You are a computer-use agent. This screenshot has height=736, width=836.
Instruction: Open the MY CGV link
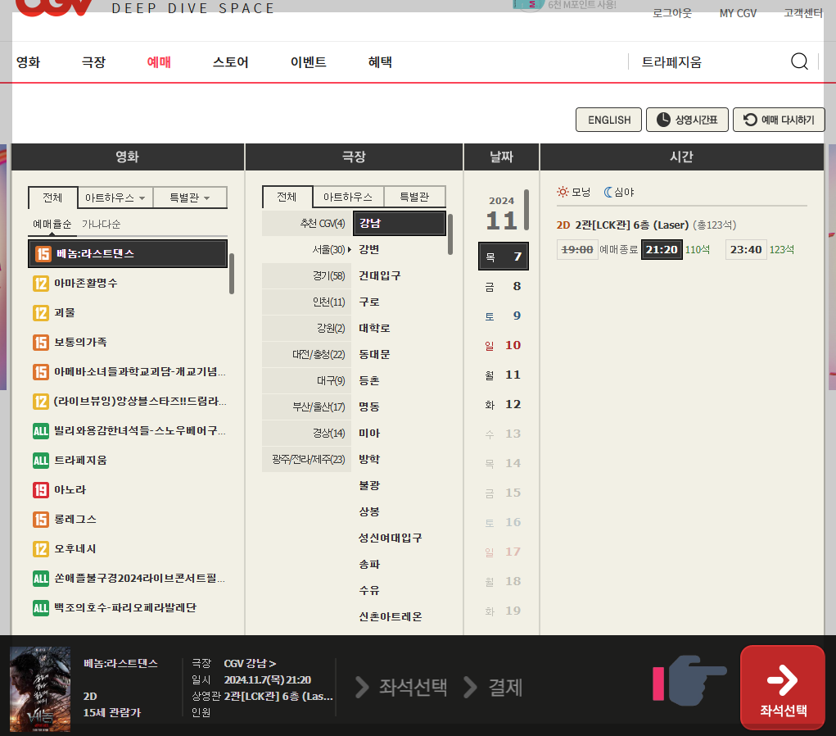coord(738,13)
